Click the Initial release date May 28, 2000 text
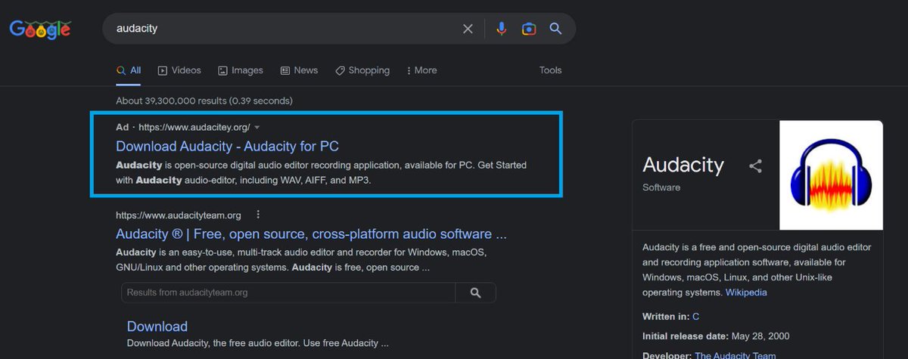Viewport: 908px width, 359px height. click(x=716, y=336)
